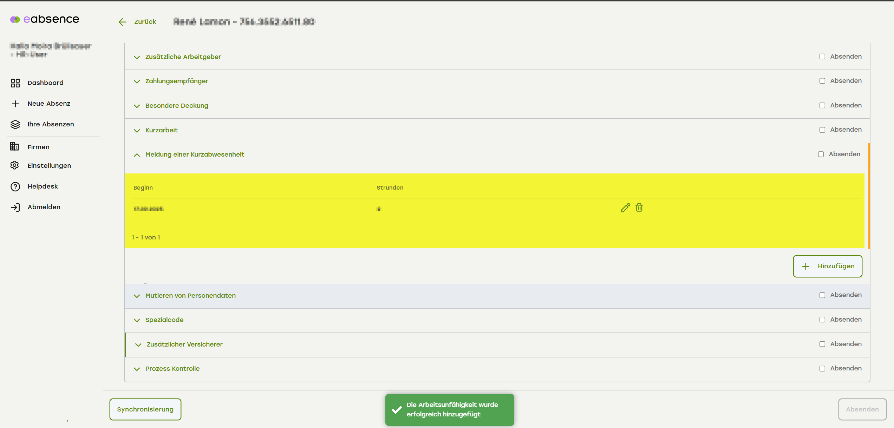Screen dimensions: 894x428
Task: Go to Ihre Absenzen menu item
Action: click(51, 124)
